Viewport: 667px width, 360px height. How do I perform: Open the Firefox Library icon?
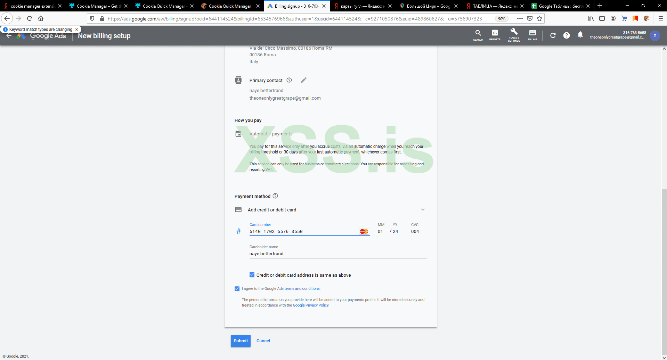click(x=591, y=18)
